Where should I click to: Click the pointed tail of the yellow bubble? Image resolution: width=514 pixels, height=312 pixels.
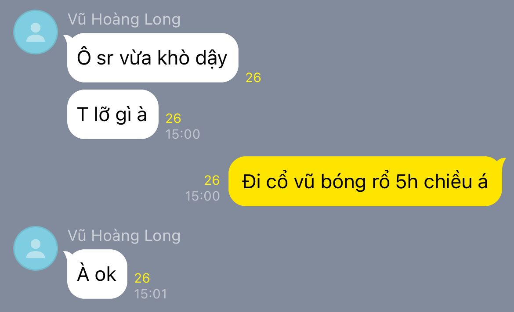click(501, 161)
